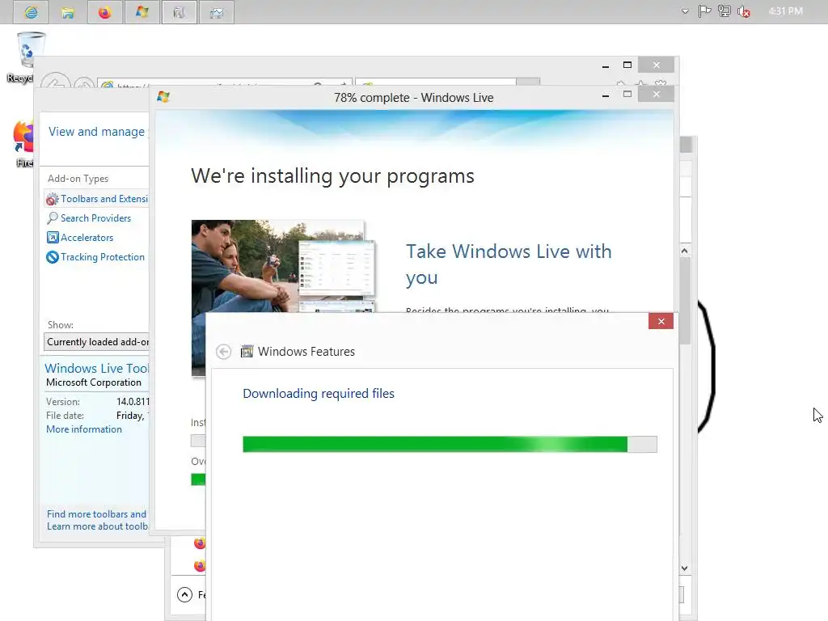828x621 pixels.
Task: Click the Windows Live Toolbar add-on name
Action: [x=97, y=368]
